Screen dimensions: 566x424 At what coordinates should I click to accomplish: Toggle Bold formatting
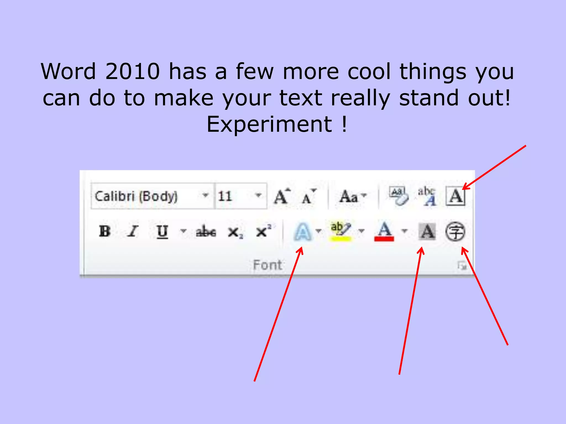coord(105,231)
